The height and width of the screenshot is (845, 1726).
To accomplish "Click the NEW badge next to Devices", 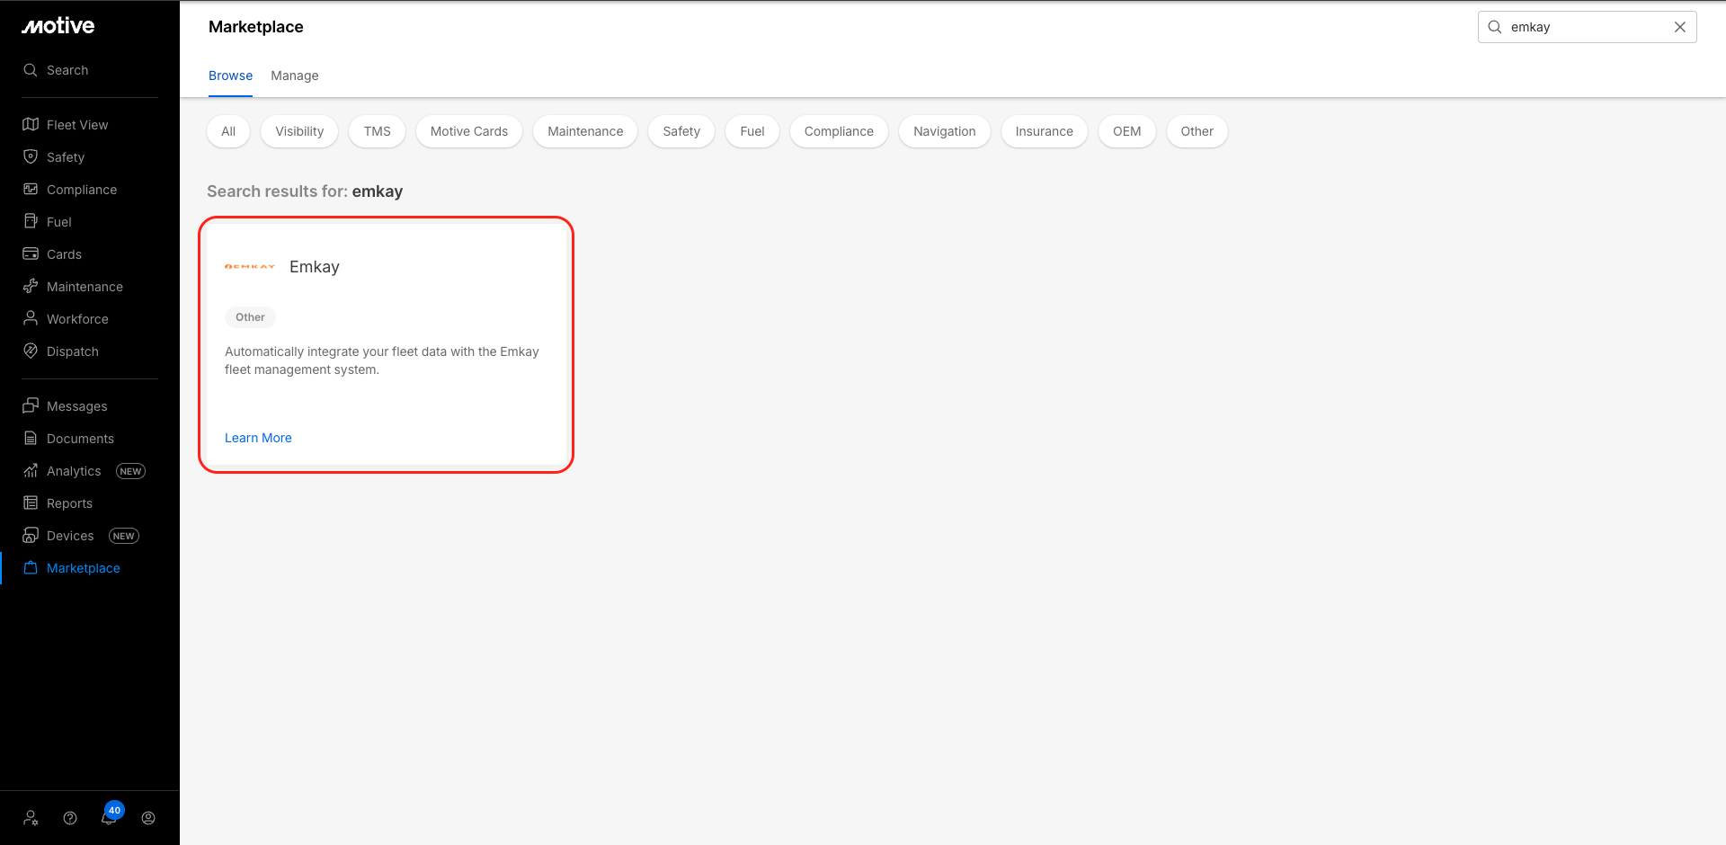I will point(124,536).
